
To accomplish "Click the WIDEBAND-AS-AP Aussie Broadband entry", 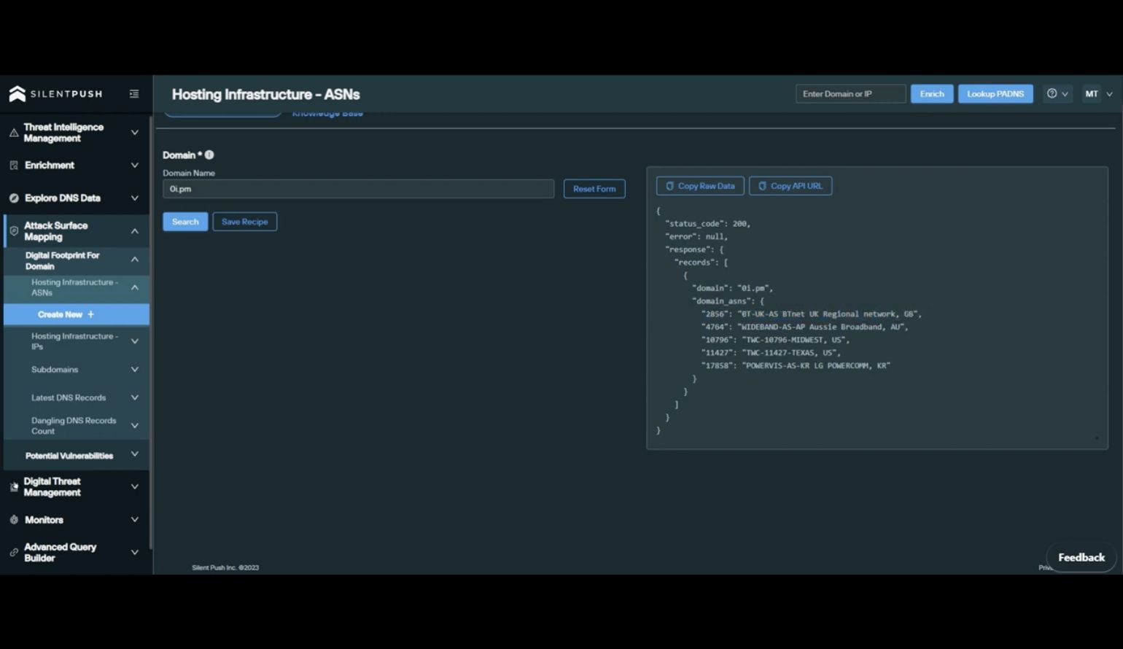I will click(x=805, y=327).
